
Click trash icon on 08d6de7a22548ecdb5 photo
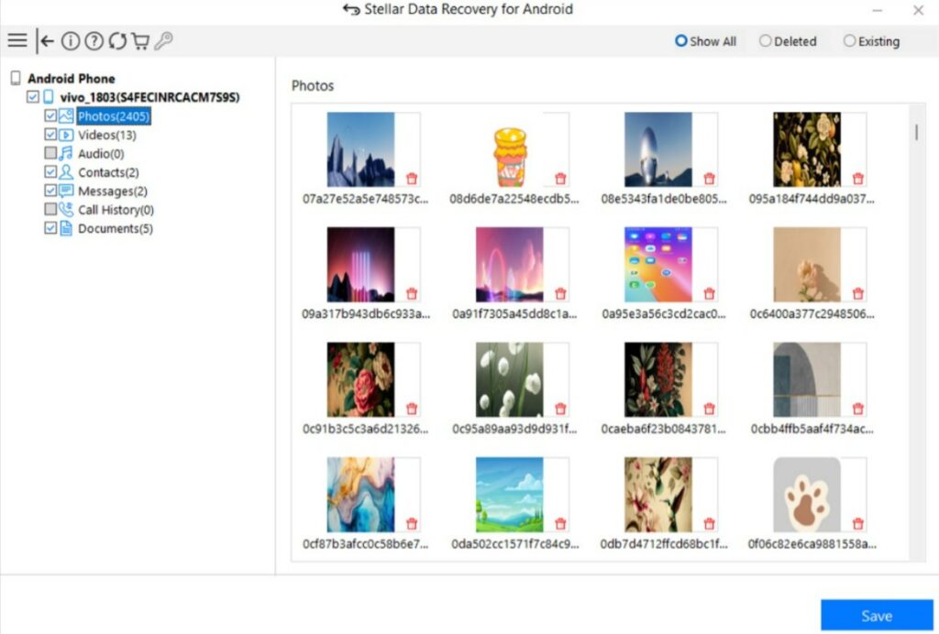point(560,179)
